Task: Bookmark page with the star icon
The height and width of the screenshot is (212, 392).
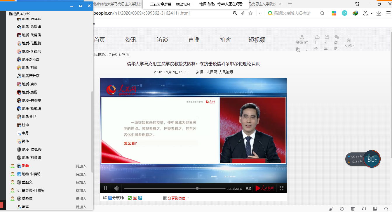Action: [250, 13]
